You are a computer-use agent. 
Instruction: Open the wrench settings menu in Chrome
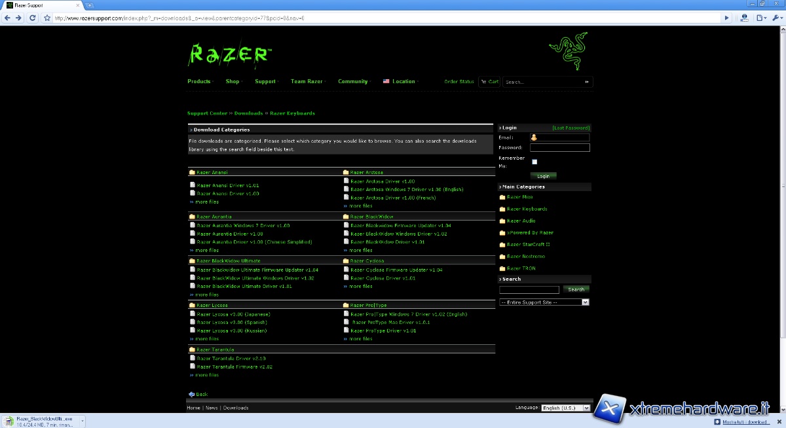click(777, 18)
